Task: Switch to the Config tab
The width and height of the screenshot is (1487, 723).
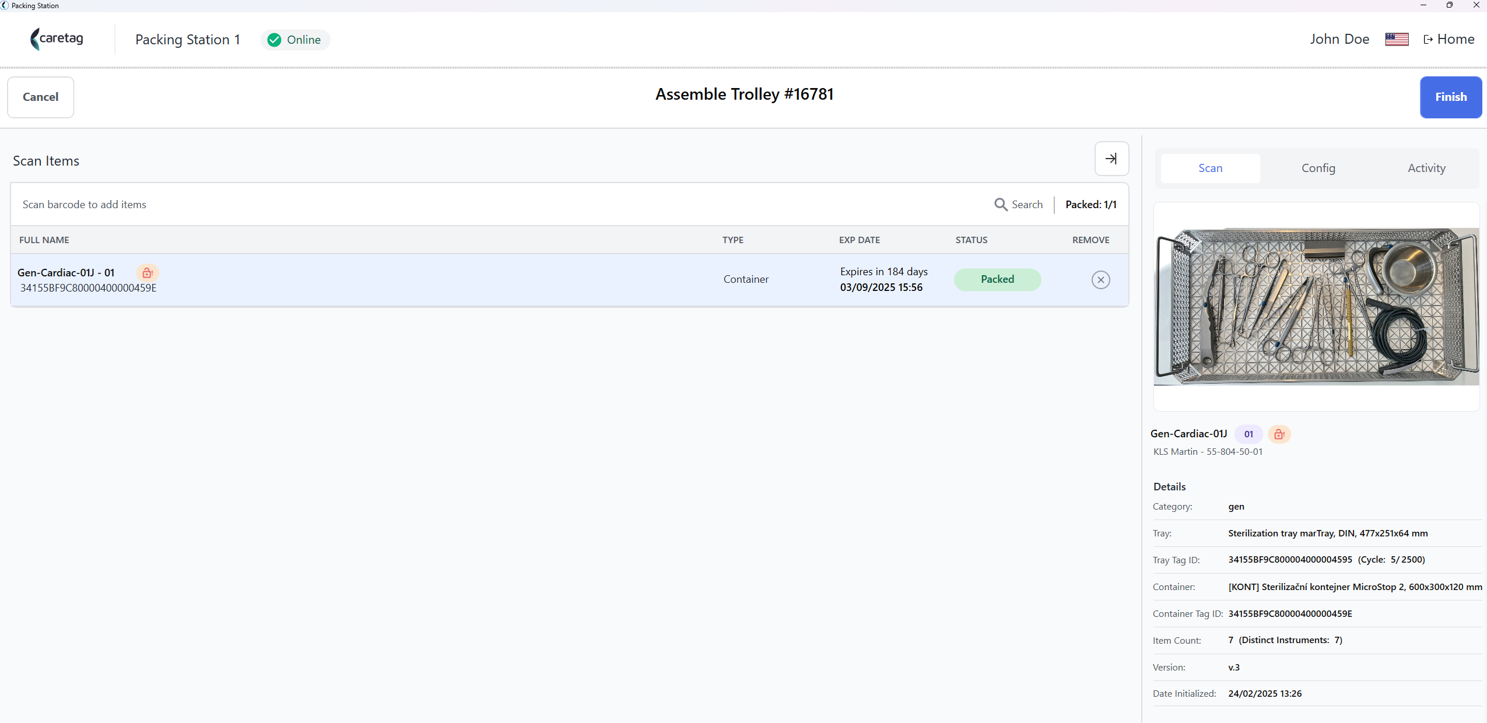Action: tap(1318, 169)
